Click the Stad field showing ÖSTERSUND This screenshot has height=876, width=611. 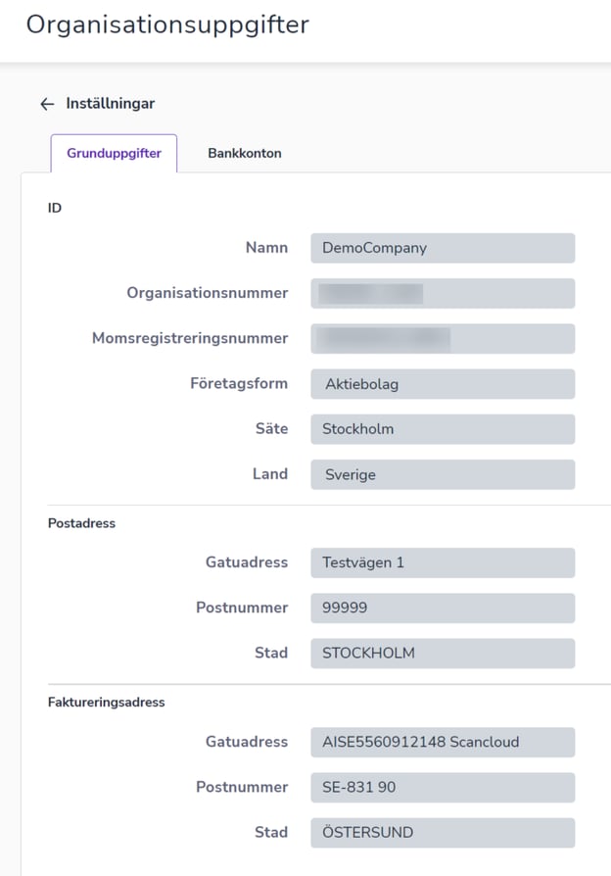click(442, 832)
